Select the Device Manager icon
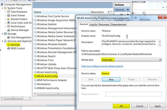 (8, 30)
